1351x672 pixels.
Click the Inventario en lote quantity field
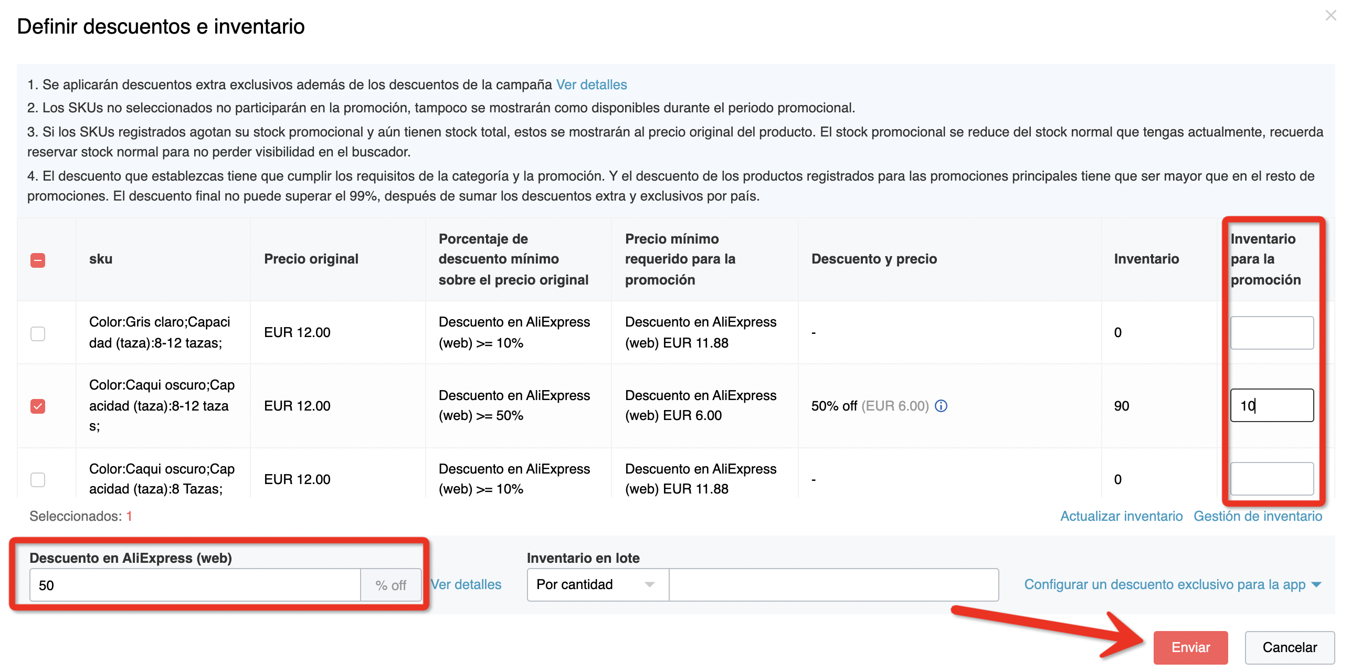coord(833,585)
